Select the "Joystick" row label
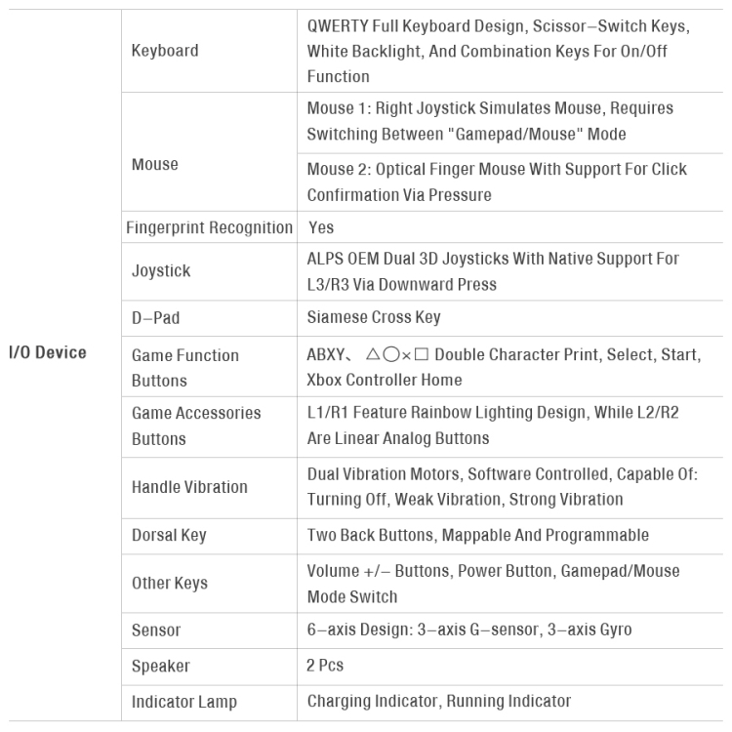The width and height of the screenshot is (732, 732). (x=161, y=271)
